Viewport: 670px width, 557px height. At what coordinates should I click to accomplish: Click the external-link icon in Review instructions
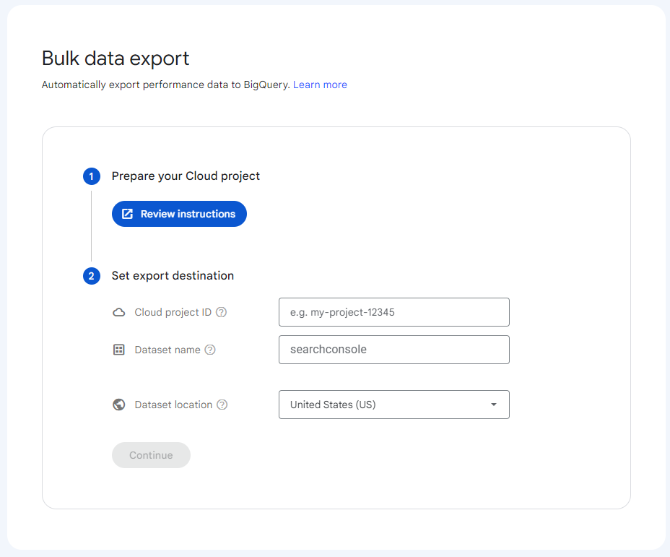(x=128, y=214)
